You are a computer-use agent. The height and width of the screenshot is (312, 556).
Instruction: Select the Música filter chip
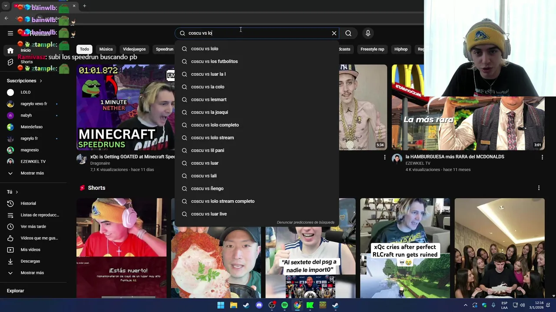(106, 49)
